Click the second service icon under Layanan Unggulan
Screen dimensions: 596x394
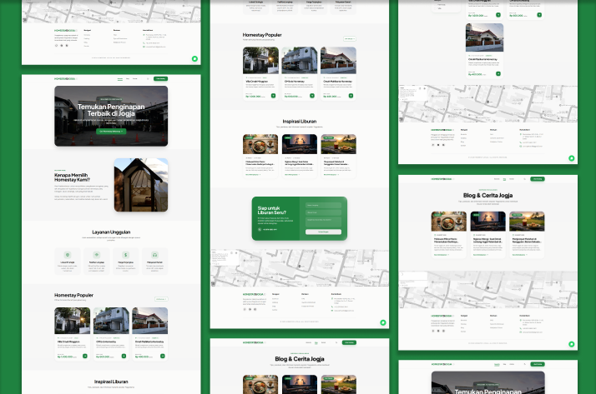coord(97,255)
